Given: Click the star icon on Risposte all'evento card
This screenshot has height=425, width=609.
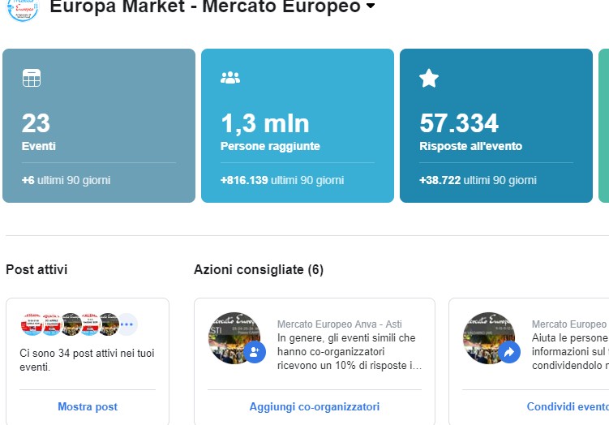Looking at the screenshot, I should click(x=429, y=78).
